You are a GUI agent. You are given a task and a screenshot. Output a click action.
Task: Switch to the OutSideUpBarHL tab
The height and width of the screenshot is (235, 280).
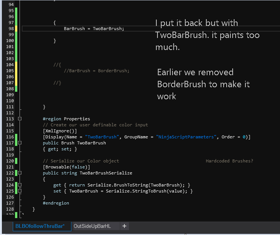(92, 226)
